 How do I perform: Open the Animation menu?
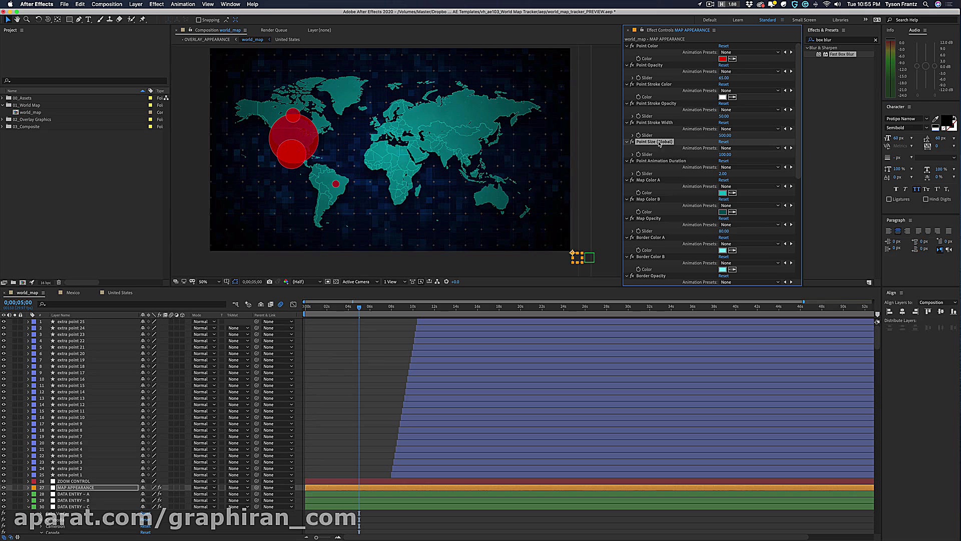[x=183, y=4]
